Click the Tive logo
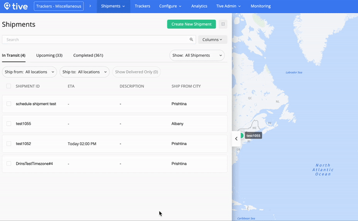This screenshot has width=358, height=221. pyautogui.click(x=16, y=6)
